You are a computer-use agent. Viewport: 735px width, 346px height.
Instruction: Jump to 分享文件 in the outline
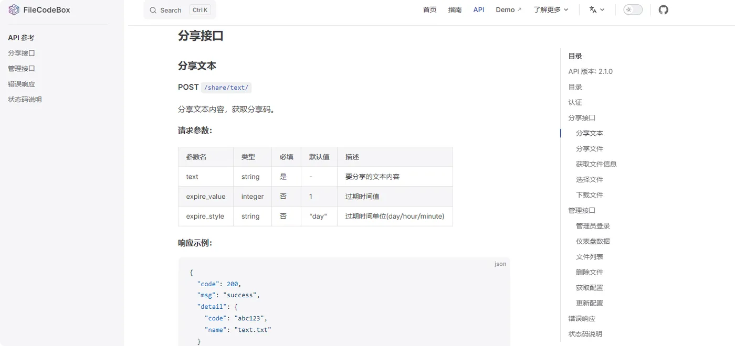point(590,149)
